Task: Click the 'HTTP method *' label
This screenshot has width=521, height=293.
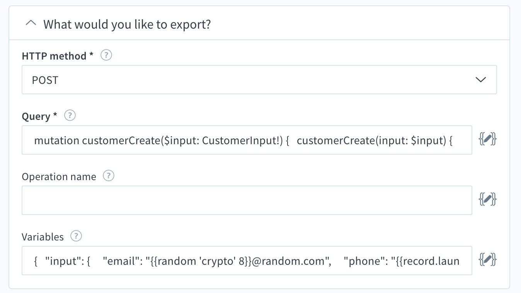Action: click(x=58, y=56)
